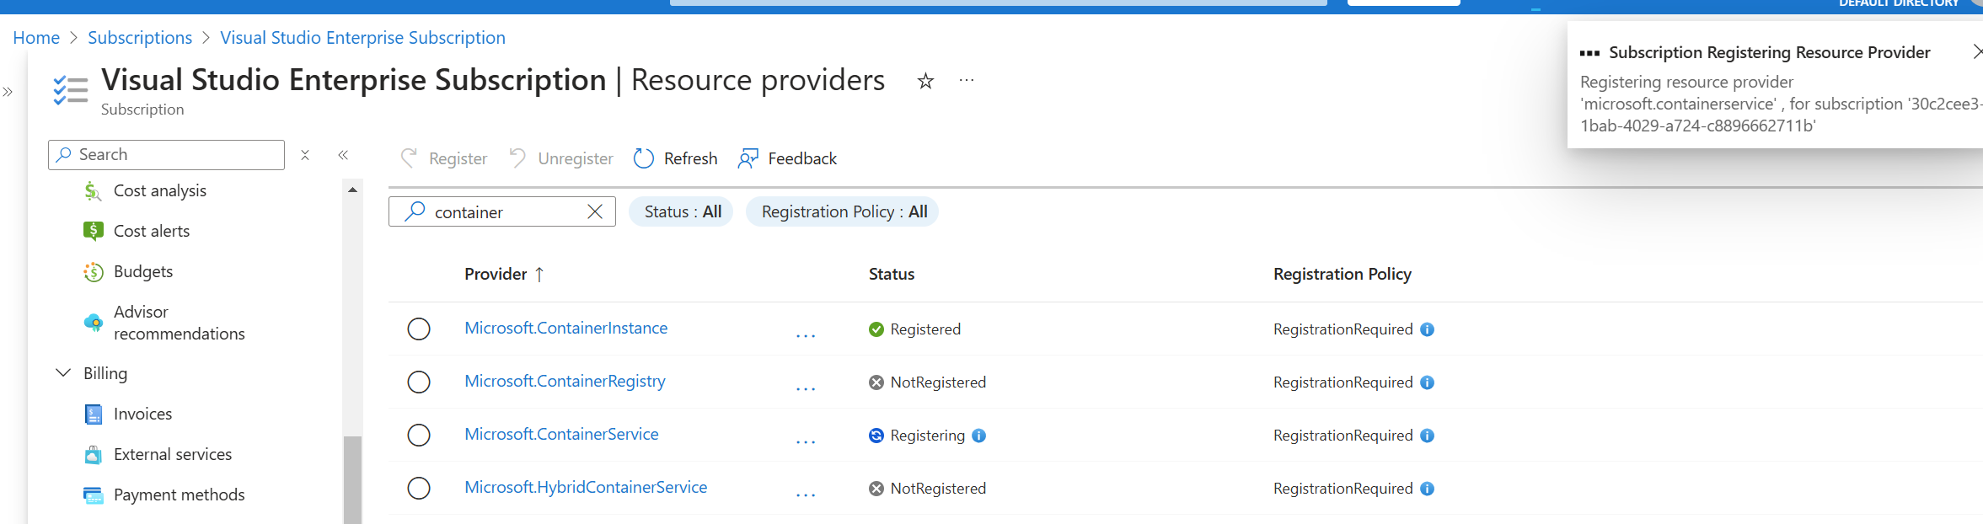Sort by the Registration Policy column header
This screenshot has width=1983, height=524.
[1343, 274]
